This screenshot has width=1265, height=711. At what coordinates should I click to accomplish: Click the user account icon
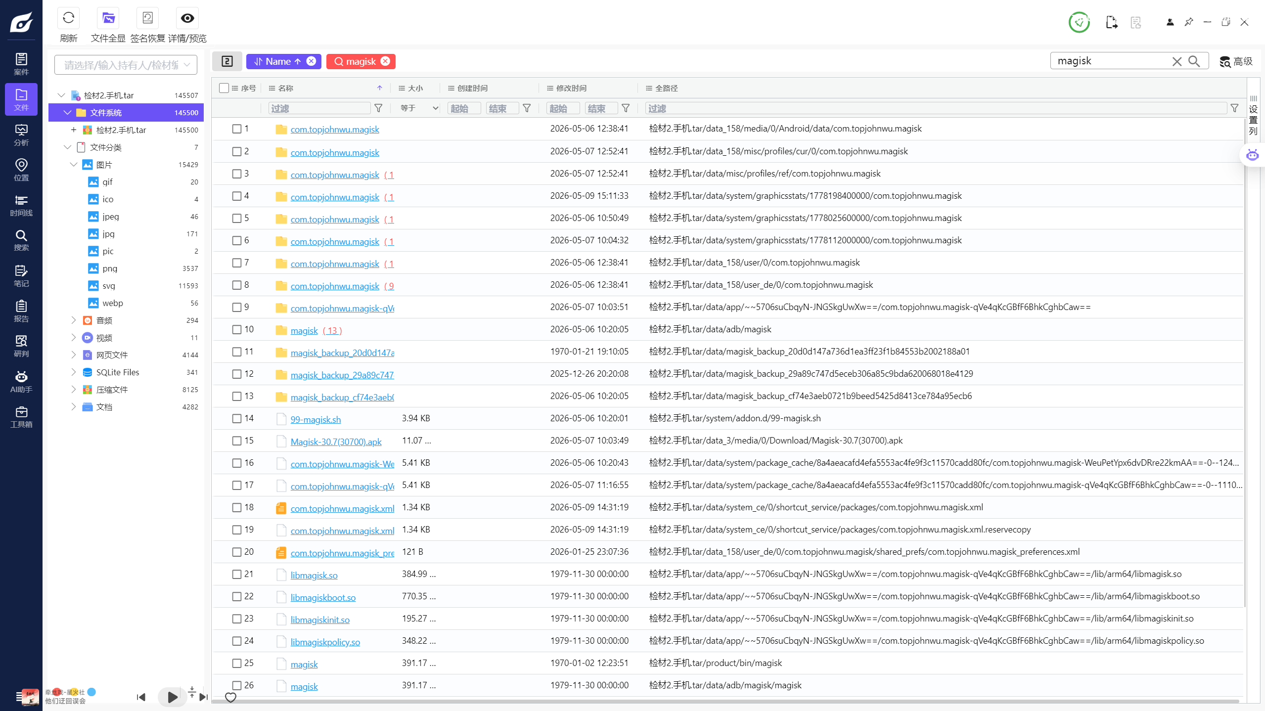(1170, 22)
